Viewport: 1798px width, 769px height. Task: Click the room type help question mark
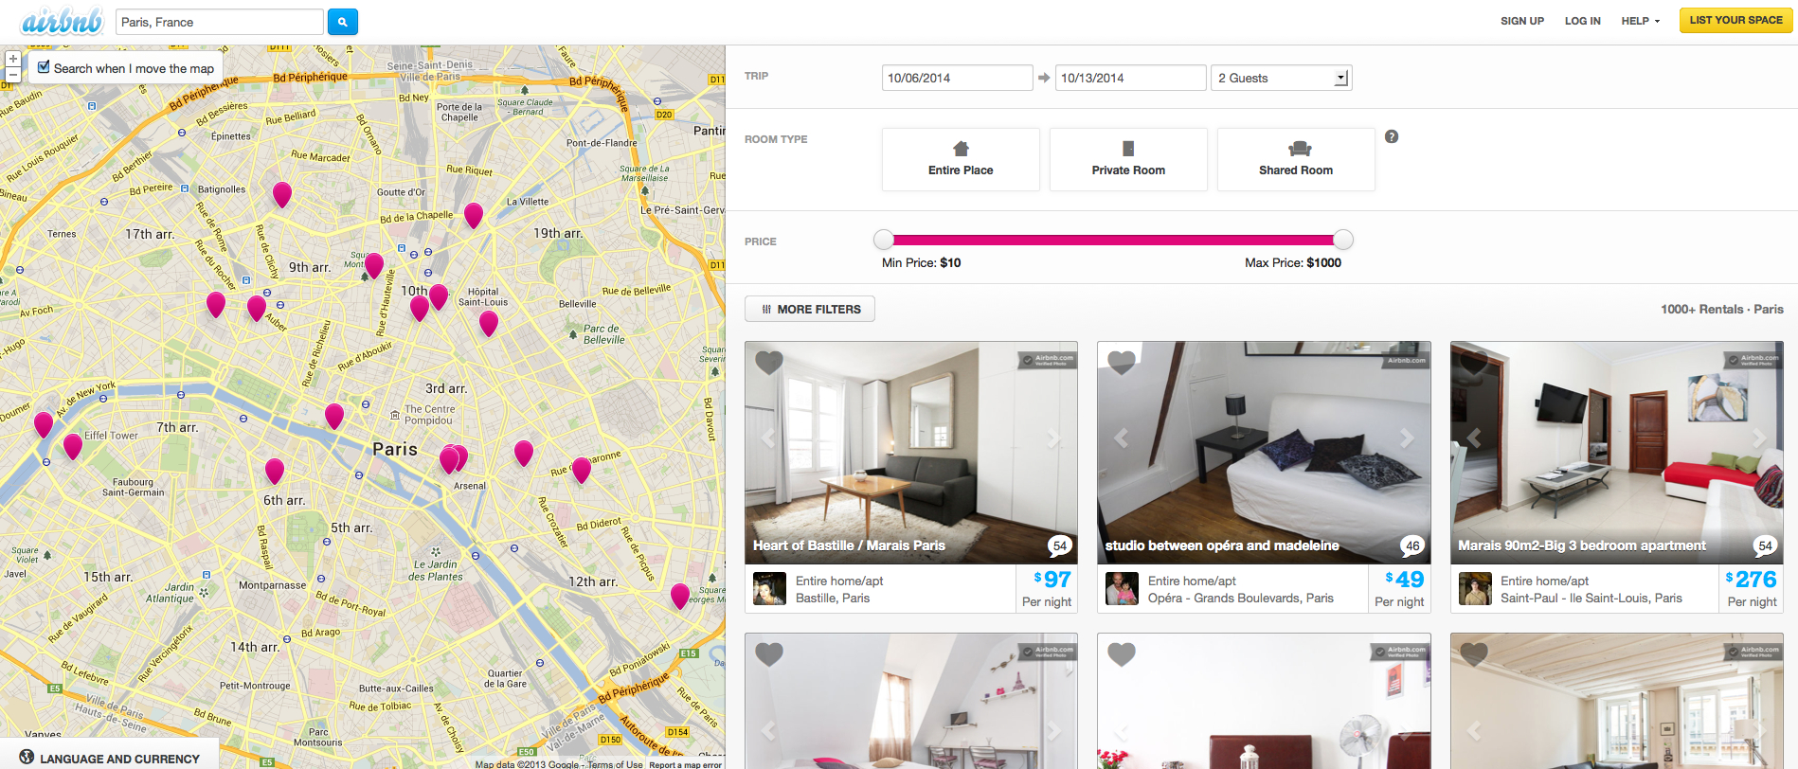coord(1391,136)
